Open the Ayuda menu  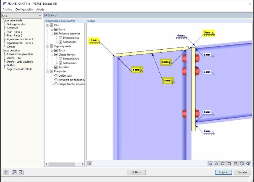[x=40, y=10]
